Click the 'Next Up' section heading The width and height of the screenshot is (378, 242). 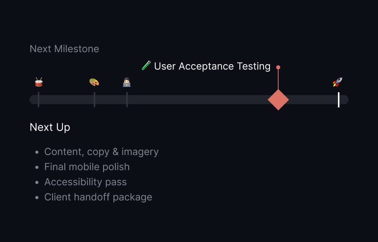pos(50,127)
